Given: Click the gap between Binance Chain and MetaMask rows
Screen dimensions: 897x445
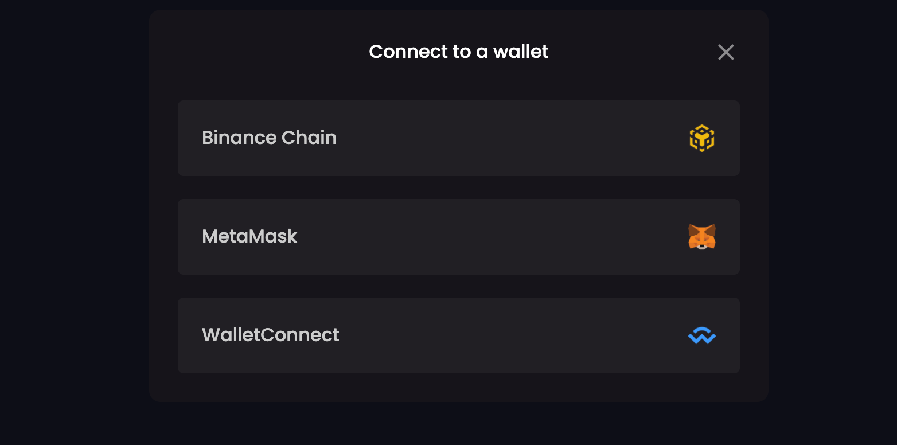Looking at the screenshot, I should pyautogui.click(x=459, y=188).
